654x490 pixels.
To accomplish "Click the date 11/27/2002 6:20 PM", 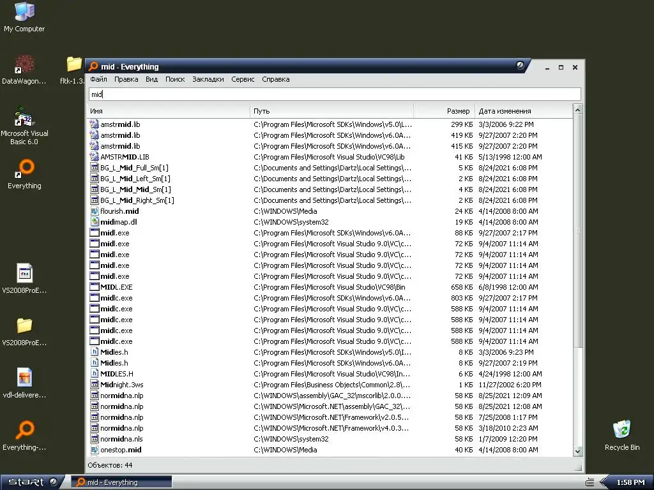I will click(x=510, y=384).
